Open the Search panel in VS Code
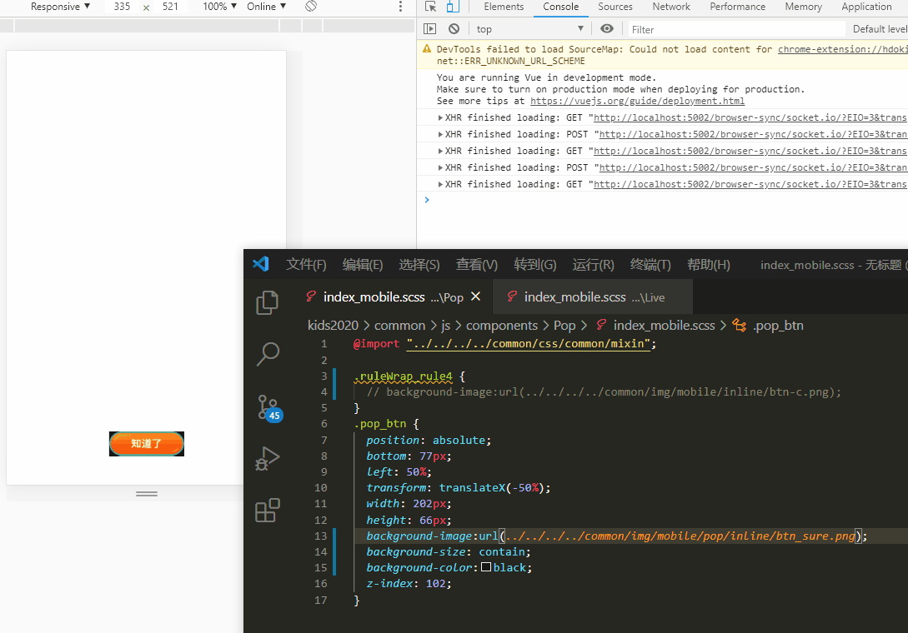Viewport: 908px width, 633px height. (268, 355)
